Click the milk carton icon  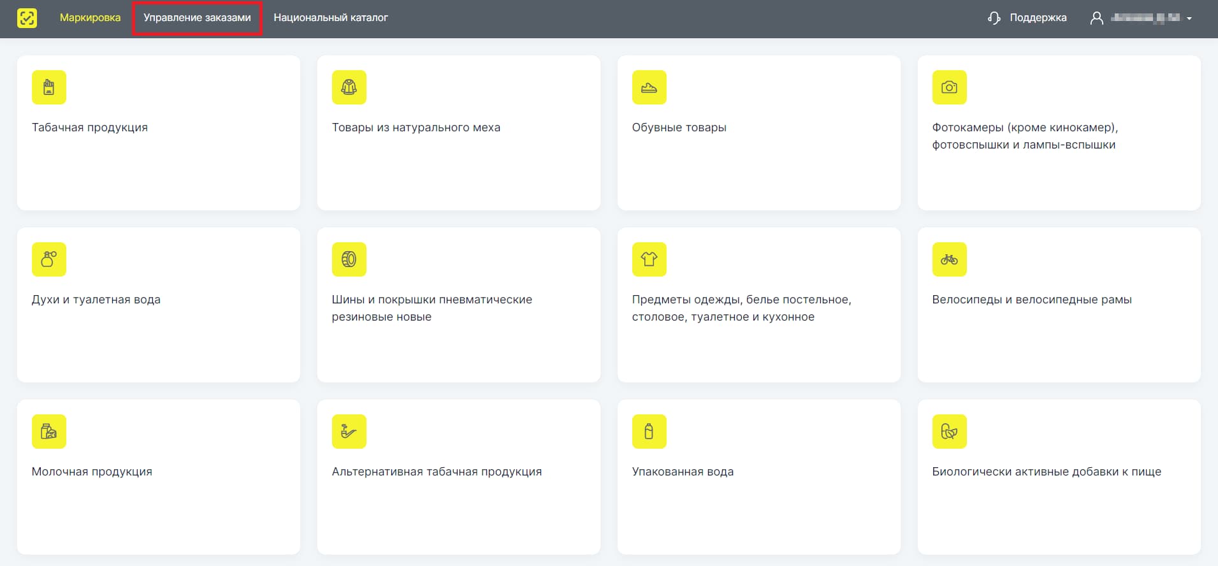(x=49, y=432)
